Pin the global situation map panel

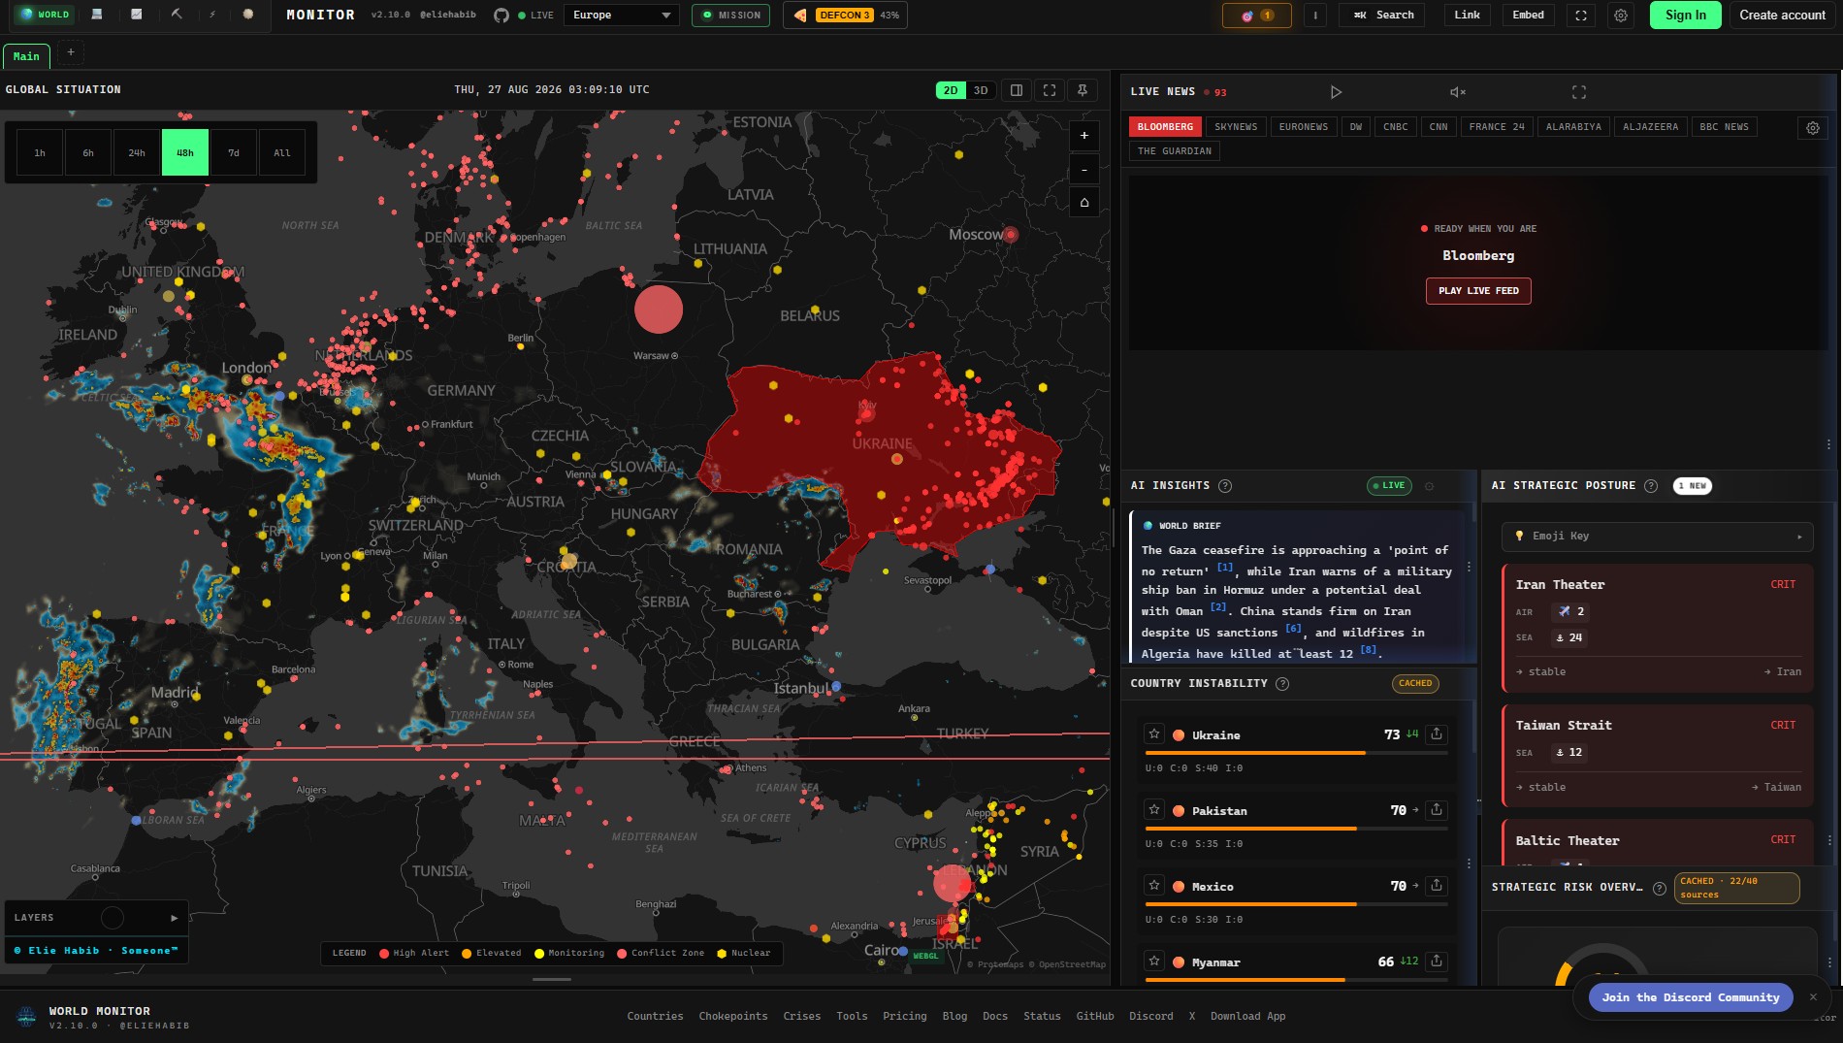[x=1083, y=90]
